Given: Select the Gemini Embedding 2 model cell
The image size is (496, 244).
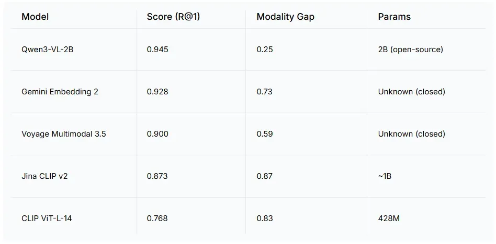Looking at the screenshot, I should pyautogui.click(x=60, y=92).
